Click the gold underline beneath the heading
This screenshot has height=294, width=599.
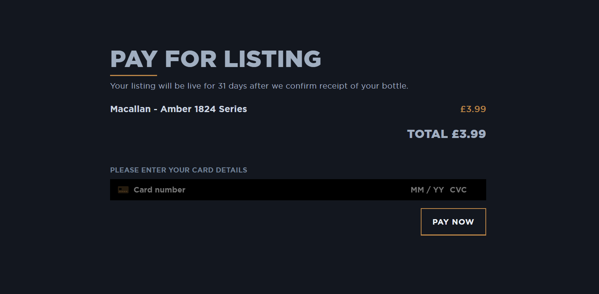[133, 75]
